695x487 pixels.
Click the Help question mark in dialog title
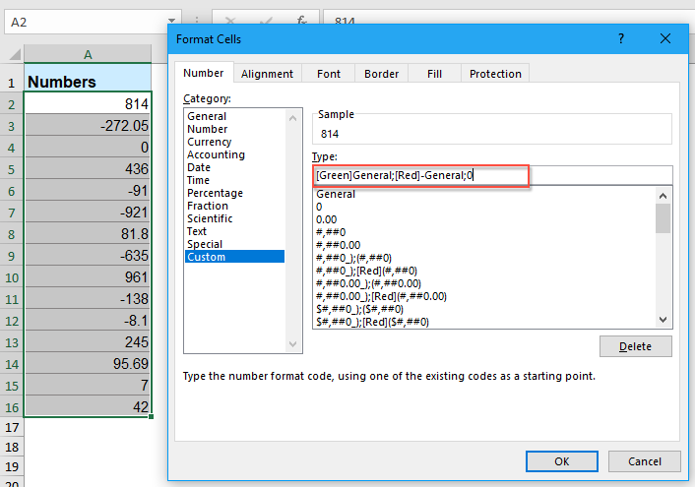pos(621,39)
